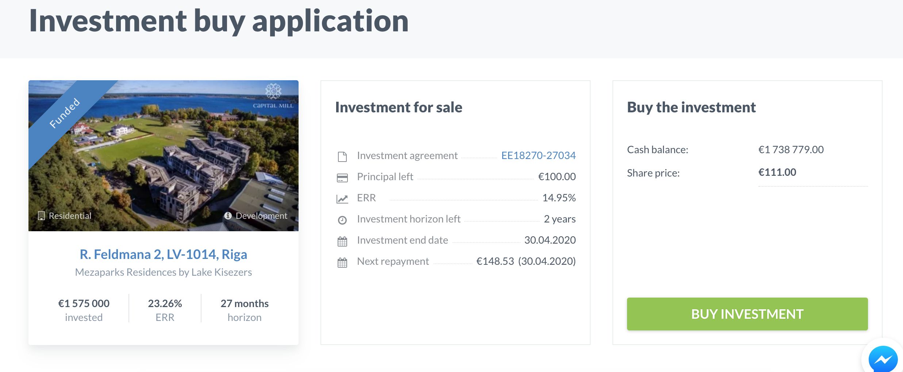Click the 23.26% ERR statistic
Screen dimensions: 903x372
(x=165, y=310)
